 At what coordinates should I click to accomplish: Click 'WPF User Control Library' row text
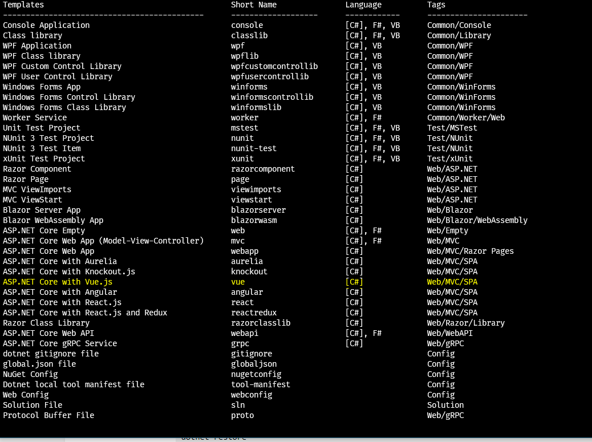(x=58, y=76)
